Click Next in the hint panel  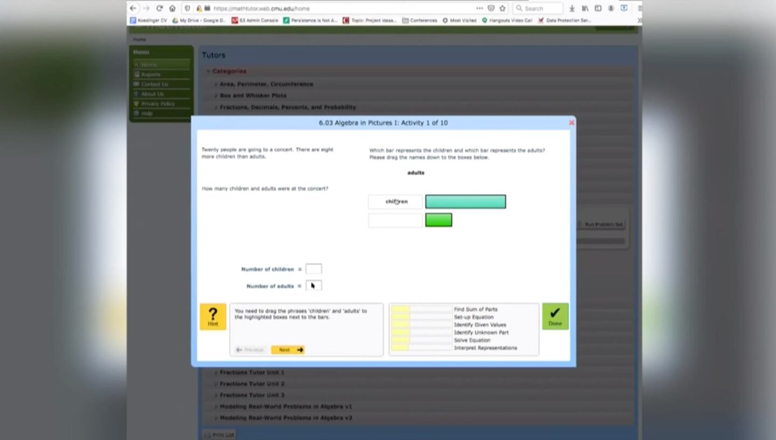[x=288, y=350]
